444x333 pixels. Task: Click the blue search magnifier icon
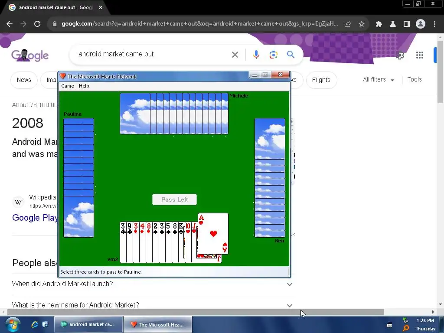click(x=291, y=54)
